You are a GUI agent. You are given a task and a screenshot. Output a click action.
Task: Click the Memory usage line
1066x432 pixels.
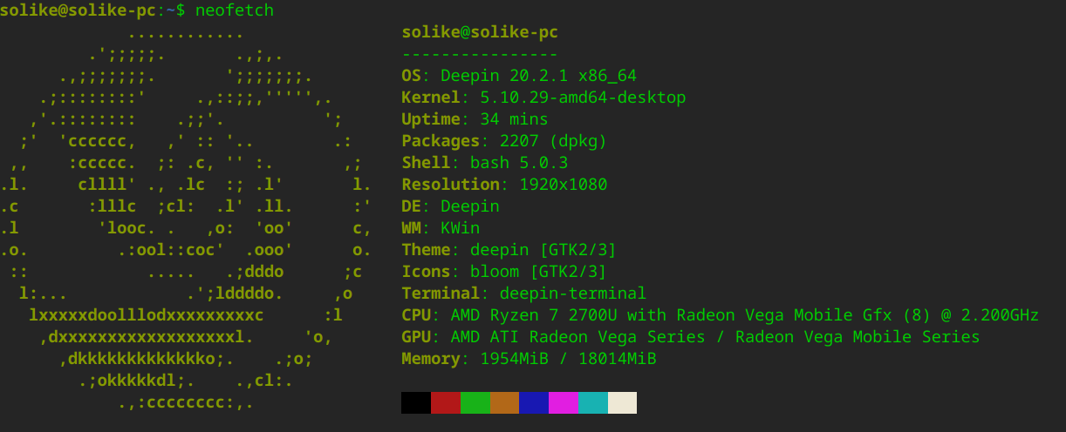529,359
